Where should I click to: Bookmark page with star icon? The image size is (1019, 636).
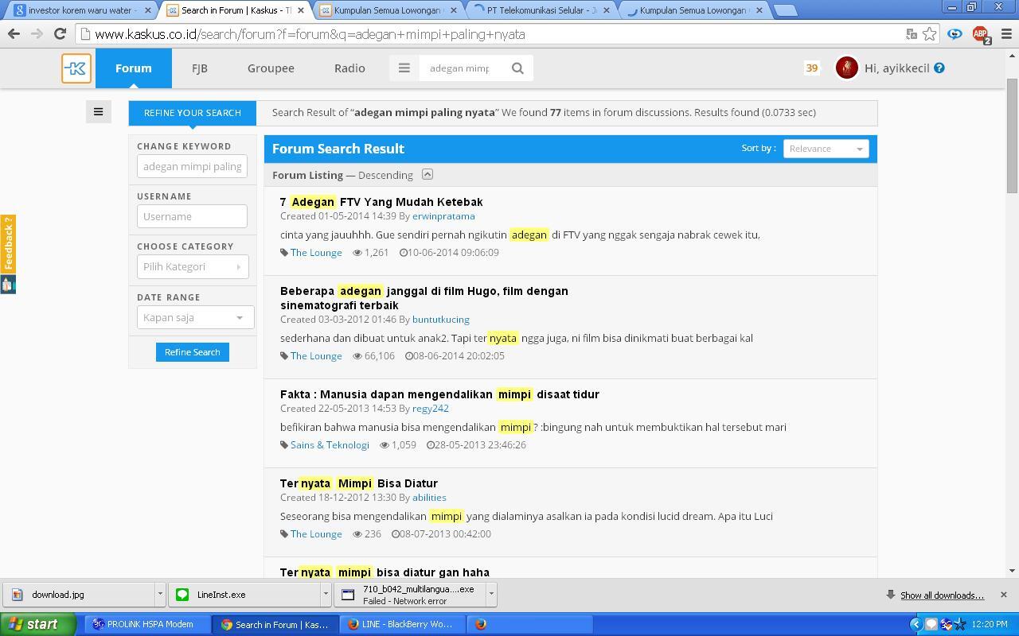pyautogui.click(x=929, y=34)
